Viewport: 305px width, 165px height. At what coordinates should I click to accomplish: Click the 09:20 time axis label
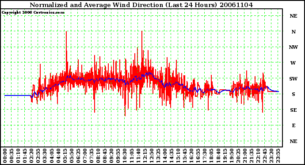click(111, 156)
